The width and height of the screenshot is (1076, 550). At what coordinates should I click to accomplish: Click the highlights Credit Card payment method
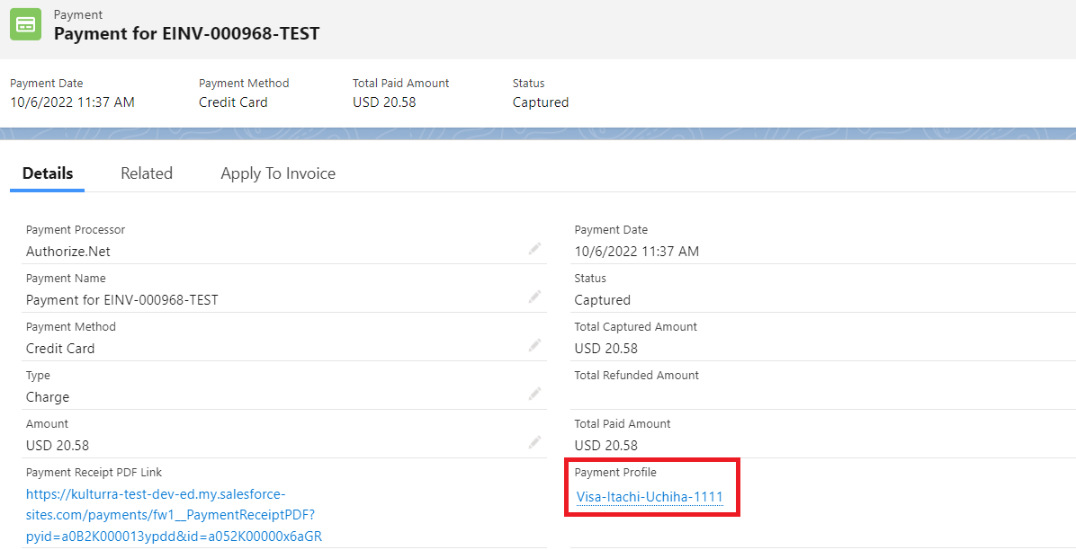click(233, 102)
